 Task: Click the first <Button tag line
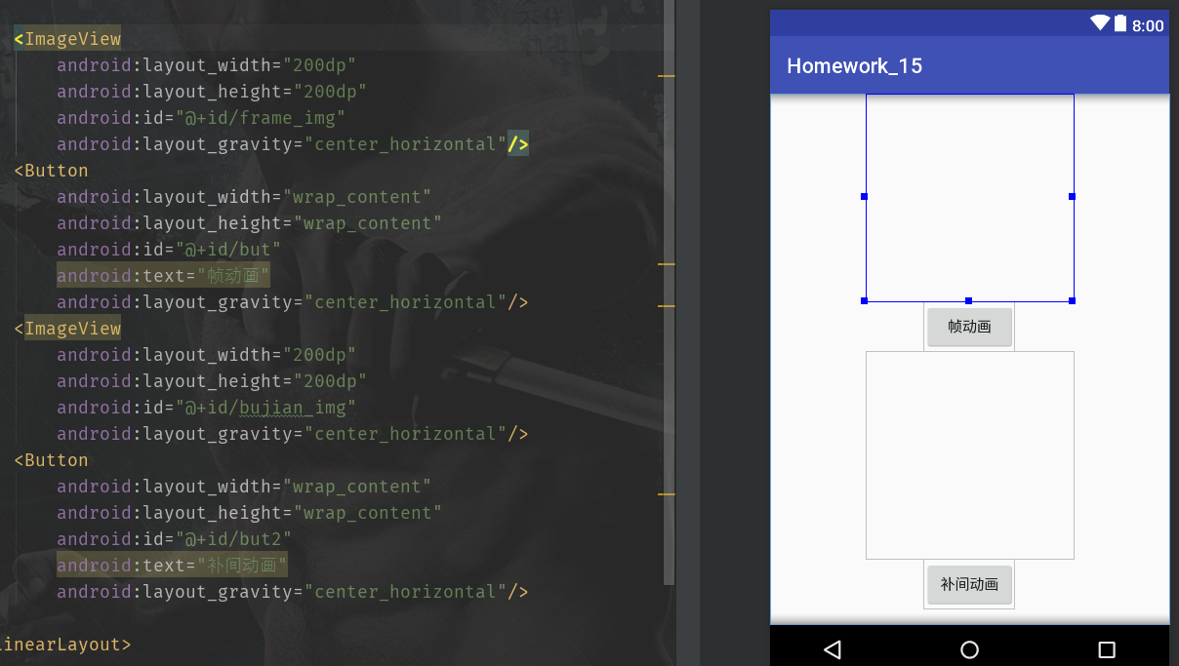51,171
